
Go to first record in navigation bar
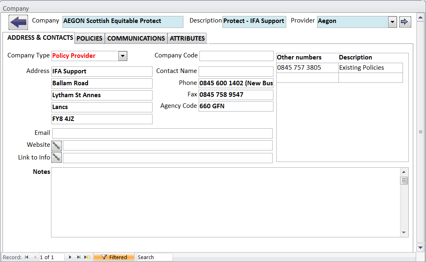[x=27, y=257]
